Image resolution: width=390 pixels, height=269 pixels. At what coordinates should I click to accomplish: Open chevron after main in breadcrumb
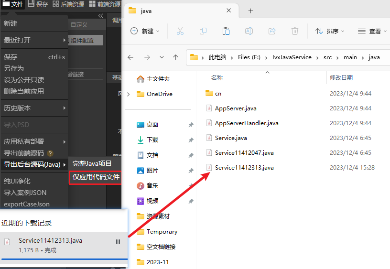pyautogui.click(x=363, y=58)
